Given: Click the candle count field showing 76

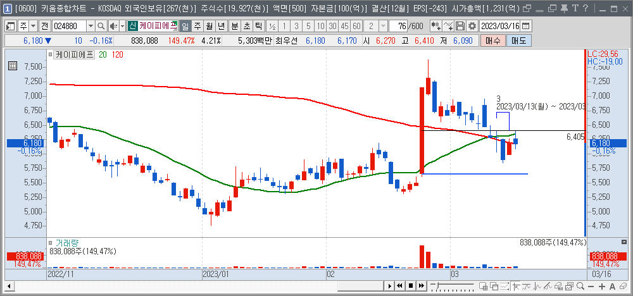Looking at the screenshot, I should [x=398, y=26].
